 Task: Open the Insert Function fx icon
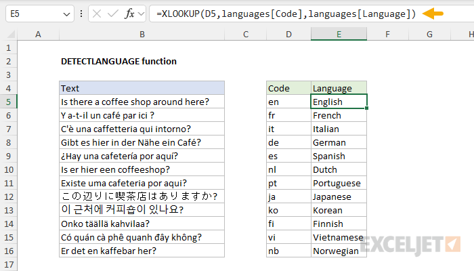pos(129,14)
